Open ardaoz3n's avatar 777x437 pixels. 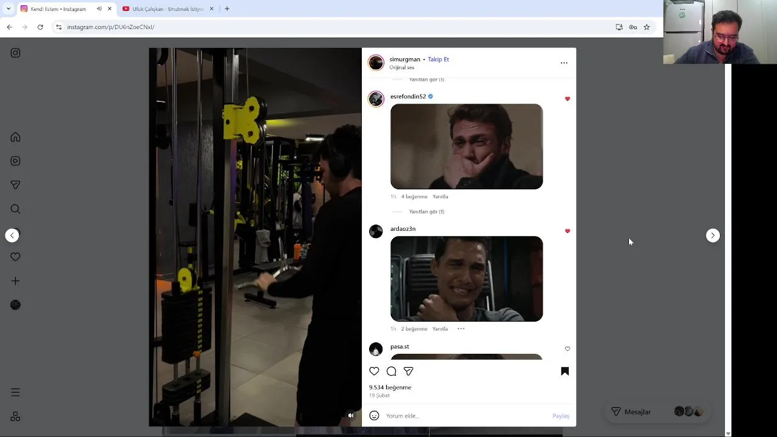coord(376,231)
